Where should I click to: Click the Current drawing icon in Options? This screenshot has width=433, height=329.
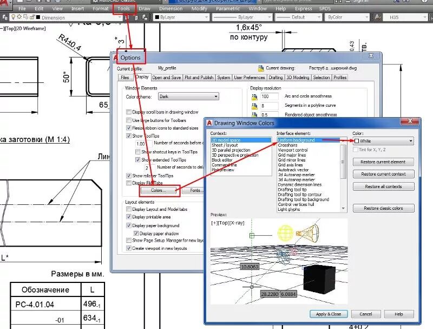pyautogui.click(x=261, y=68)
